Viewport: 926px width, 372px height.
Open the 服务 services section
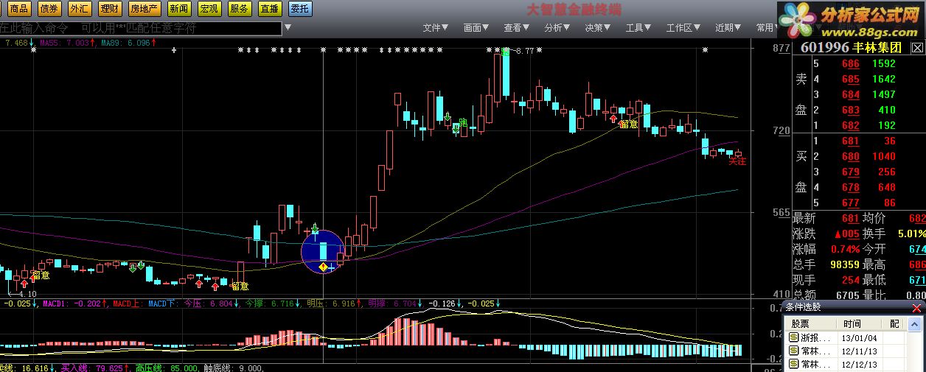coord(239,9)
